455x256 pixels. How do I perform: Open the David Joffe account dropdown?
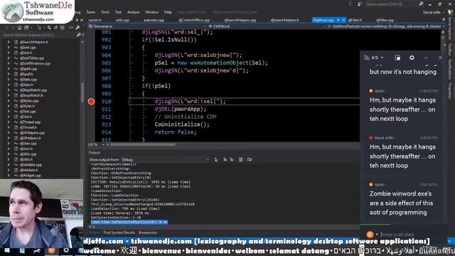coord(434,12)
